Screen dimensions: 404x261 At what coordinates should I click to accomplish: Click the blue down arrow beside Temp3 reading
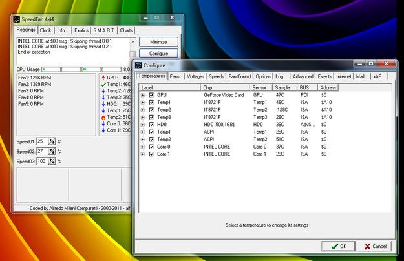point(103,98)
